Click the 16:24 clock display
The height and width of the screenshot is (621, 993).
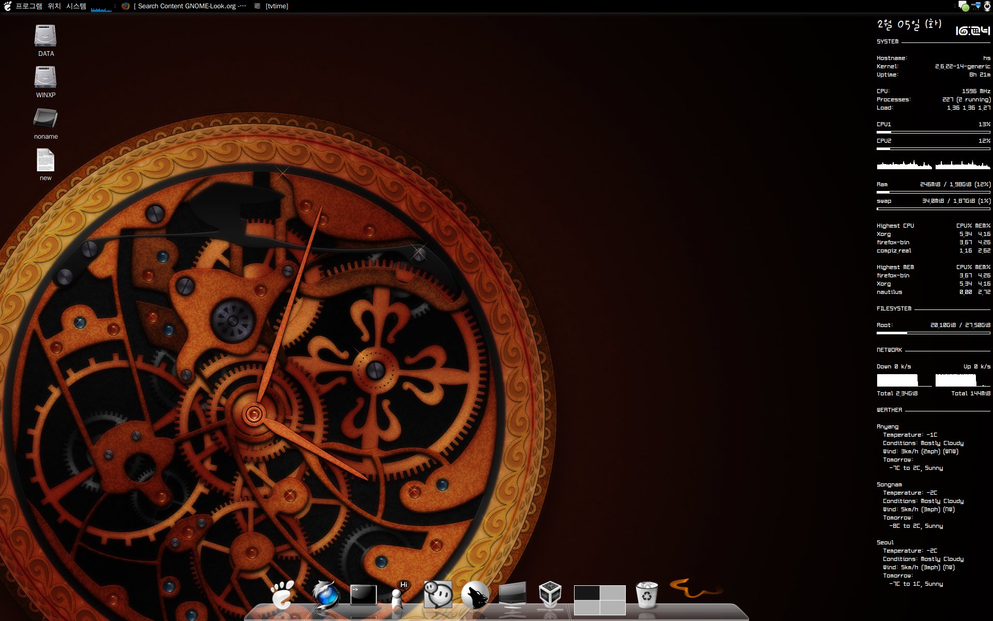(x=972, y=31)
